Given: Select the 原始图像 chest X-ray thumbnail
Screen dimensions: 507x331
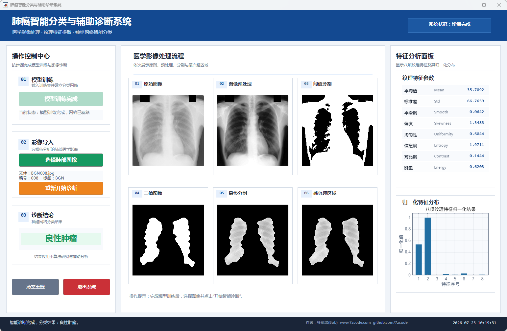Looking at the screenshot, I should (168, 131).
